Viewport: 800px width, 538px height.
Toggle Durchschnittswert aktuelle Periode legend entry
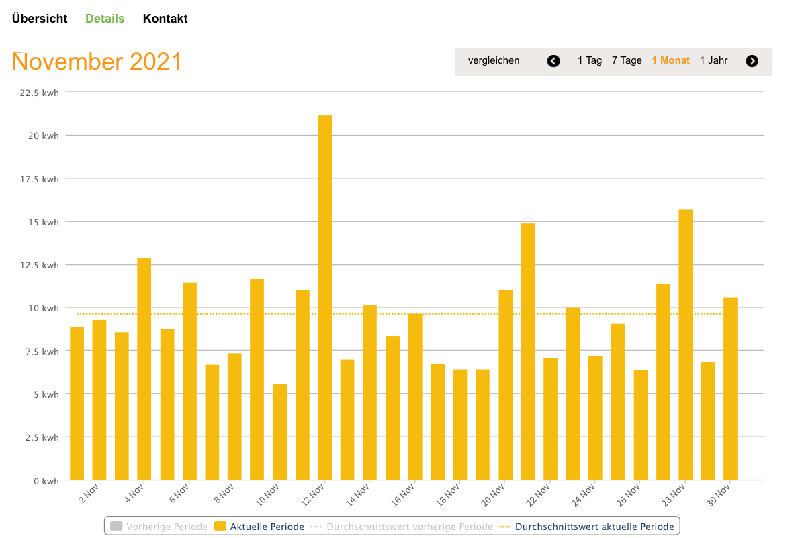click(x=586, y=527)
